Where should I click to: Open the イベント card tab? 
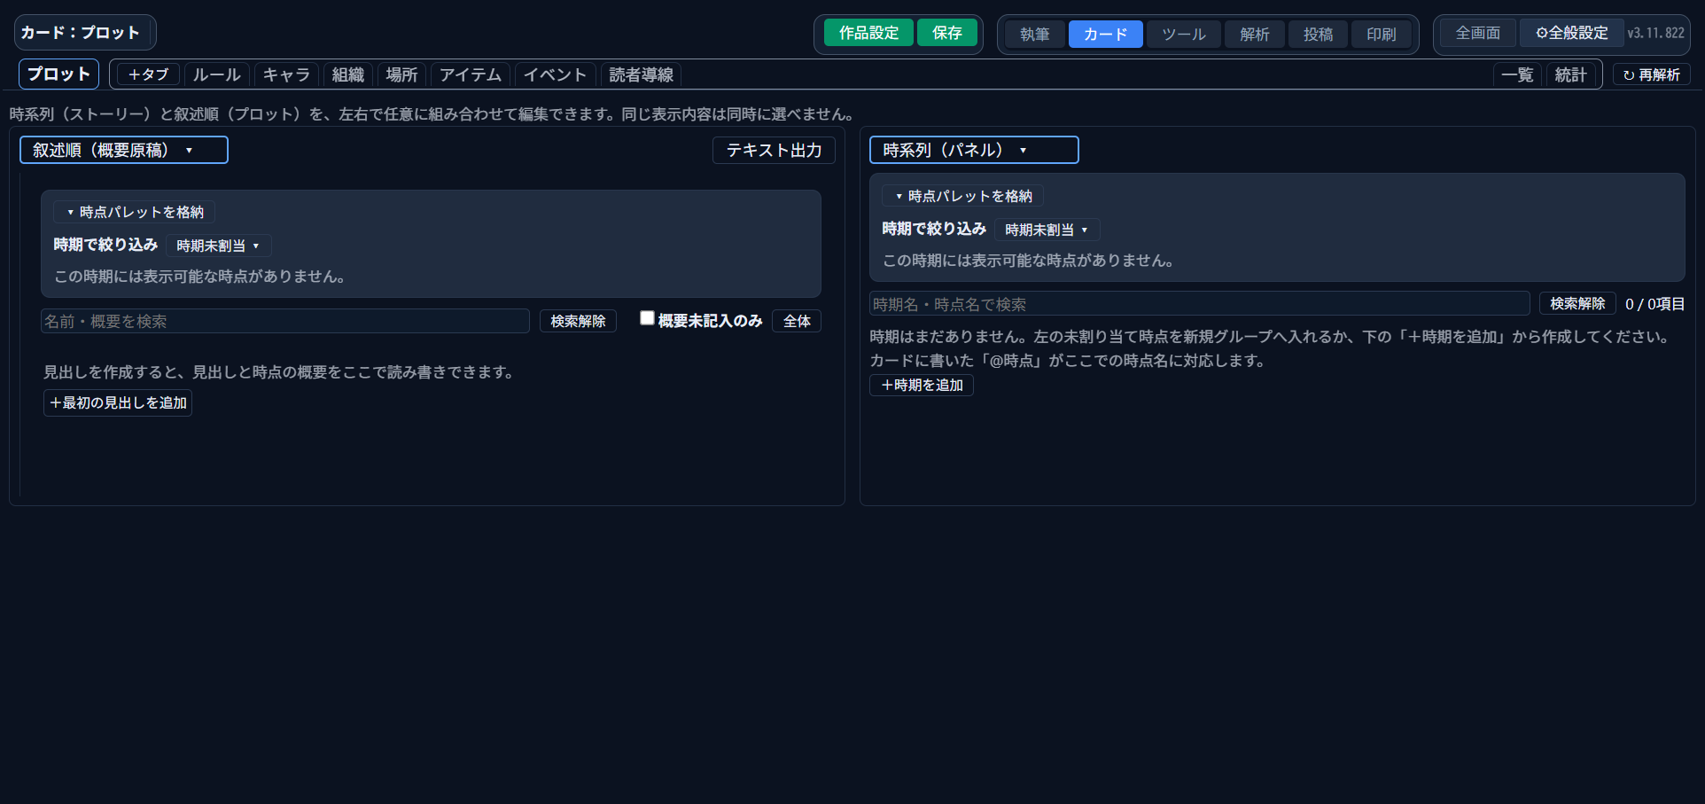(x=556, y=74)
